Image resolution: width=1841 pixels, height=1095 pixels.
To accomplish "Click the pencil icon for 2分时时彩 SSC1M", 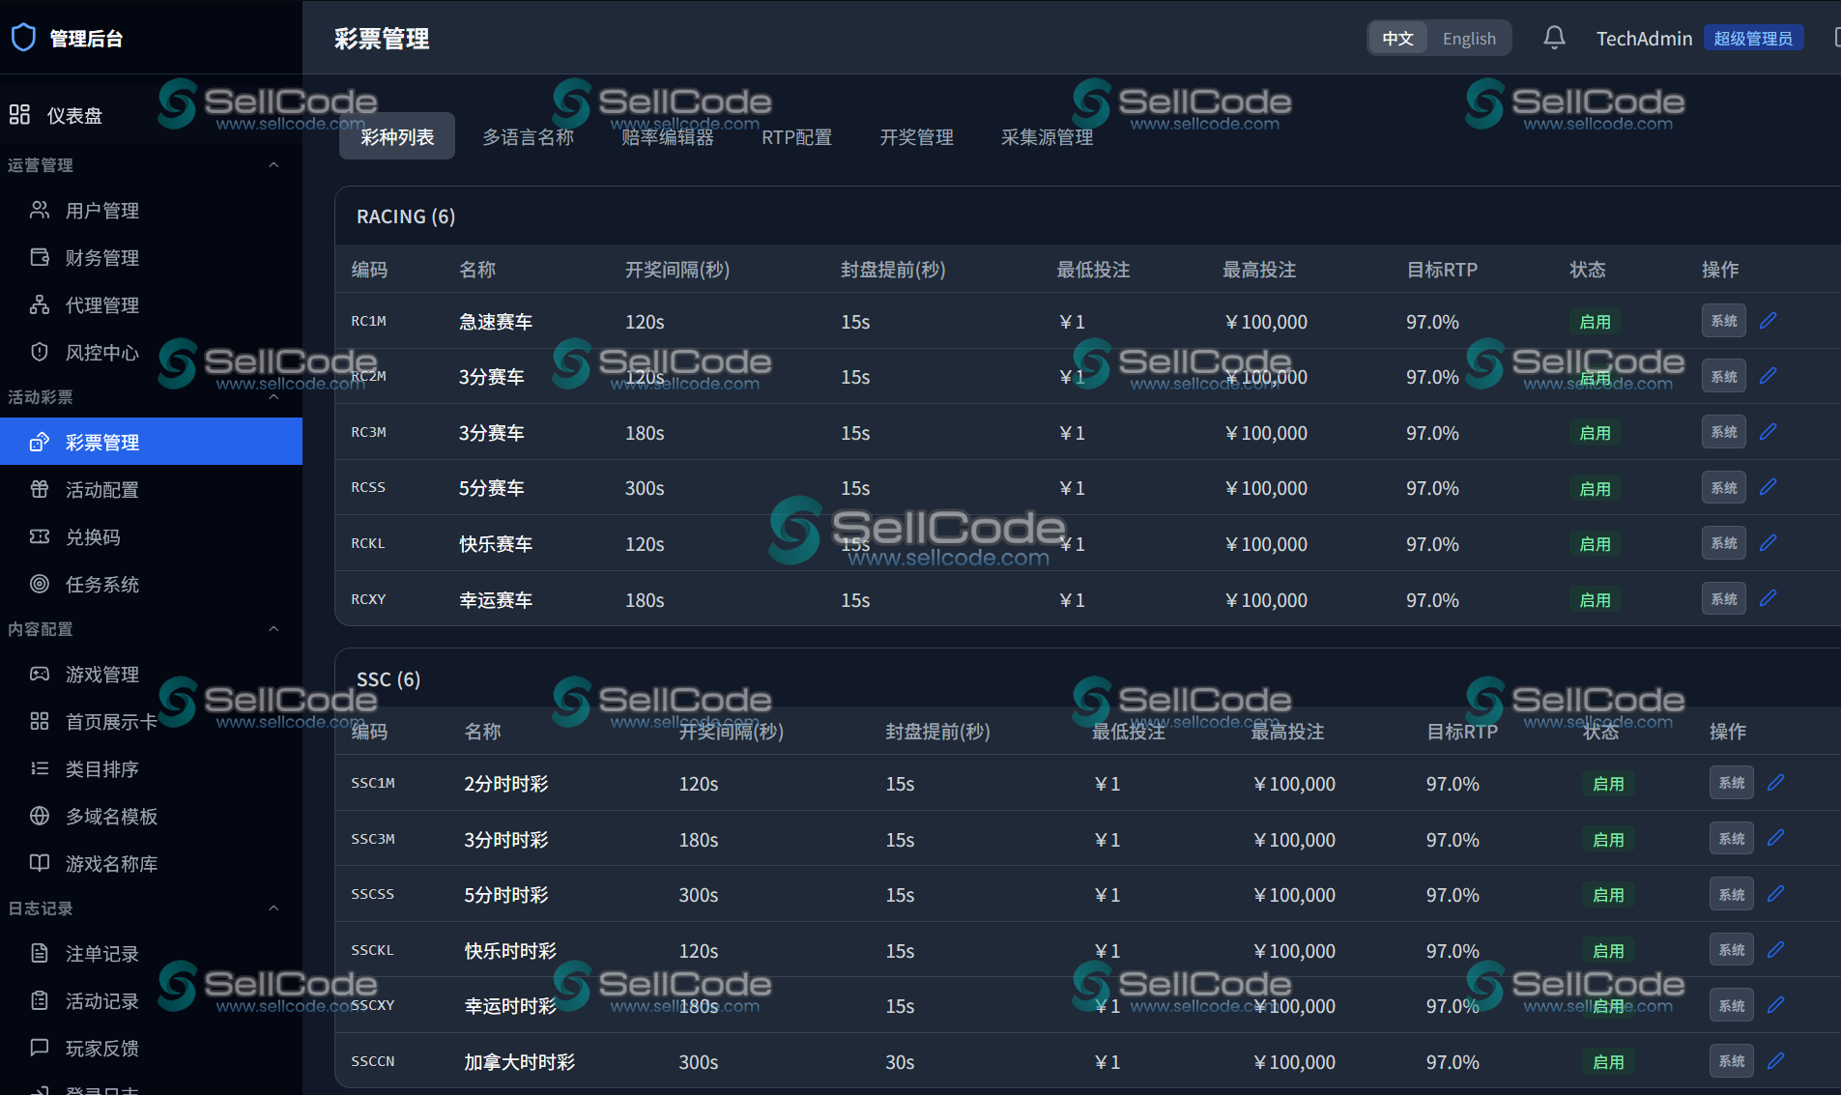I will 1776,783.
